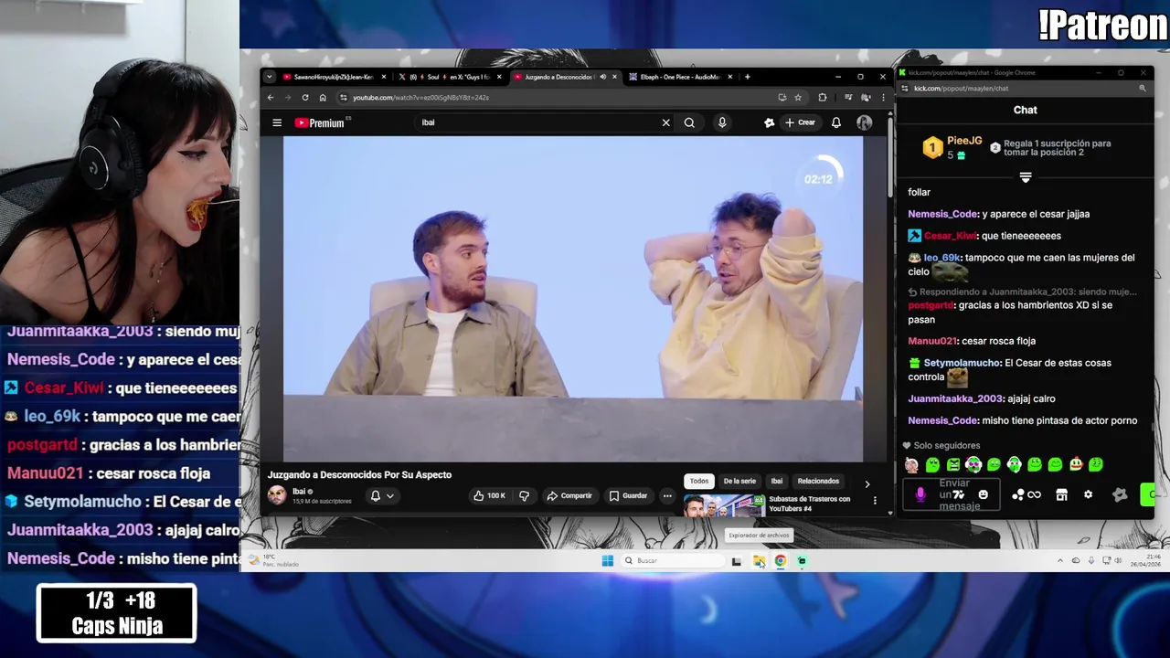Viewport: 1170px width, 658px height.
Task: Select the De la serie chip
Action: pos(739,481)
